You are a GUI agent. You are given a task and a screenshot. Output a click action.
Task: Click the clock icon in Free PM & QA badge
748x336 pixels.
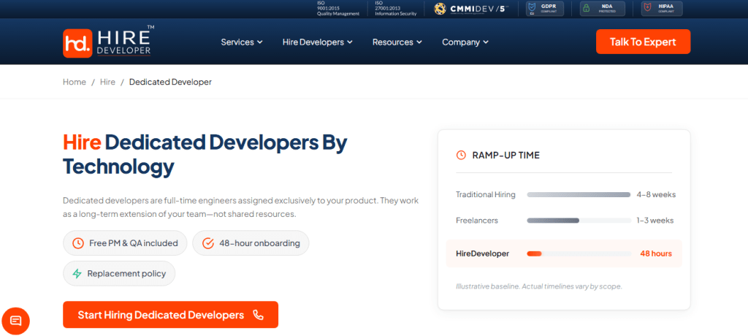pos(77,243)
